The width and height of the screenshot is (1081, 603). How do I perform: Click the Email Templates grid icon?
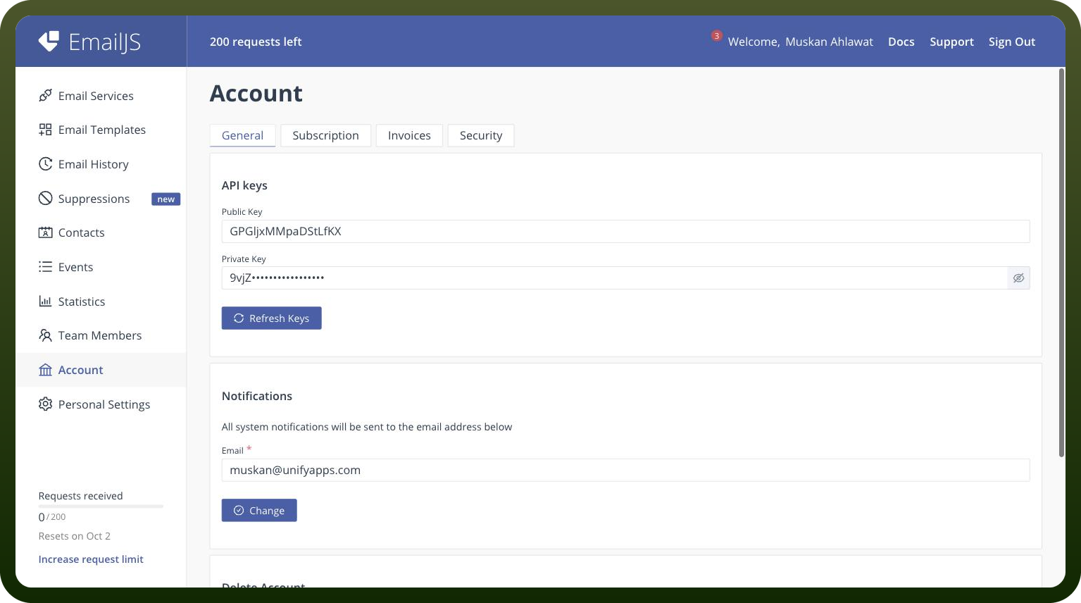45,130
